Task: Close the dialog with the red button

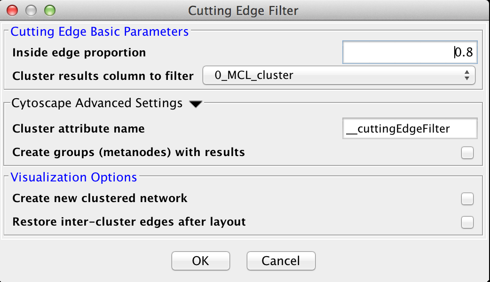Action: (13, 10)
